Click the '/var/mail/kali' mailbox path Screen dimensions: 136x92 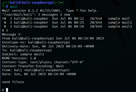(18, 15)
